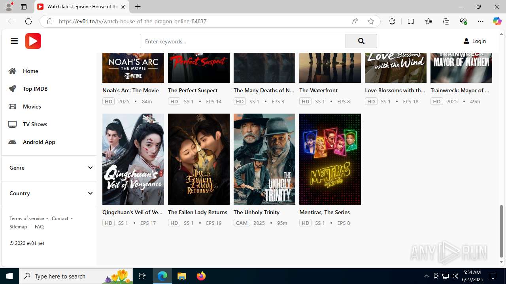506x284 pixels.
Task: Open Qingchuan's Veil of Vengeance poster
Action: pyautogui.click(x=133, y=159)
